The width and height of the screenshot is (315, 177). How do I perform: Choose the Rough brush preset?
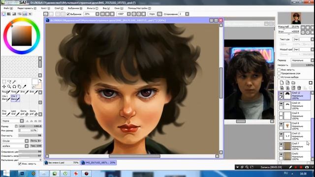pyautogui.click(x=6, y=92)
